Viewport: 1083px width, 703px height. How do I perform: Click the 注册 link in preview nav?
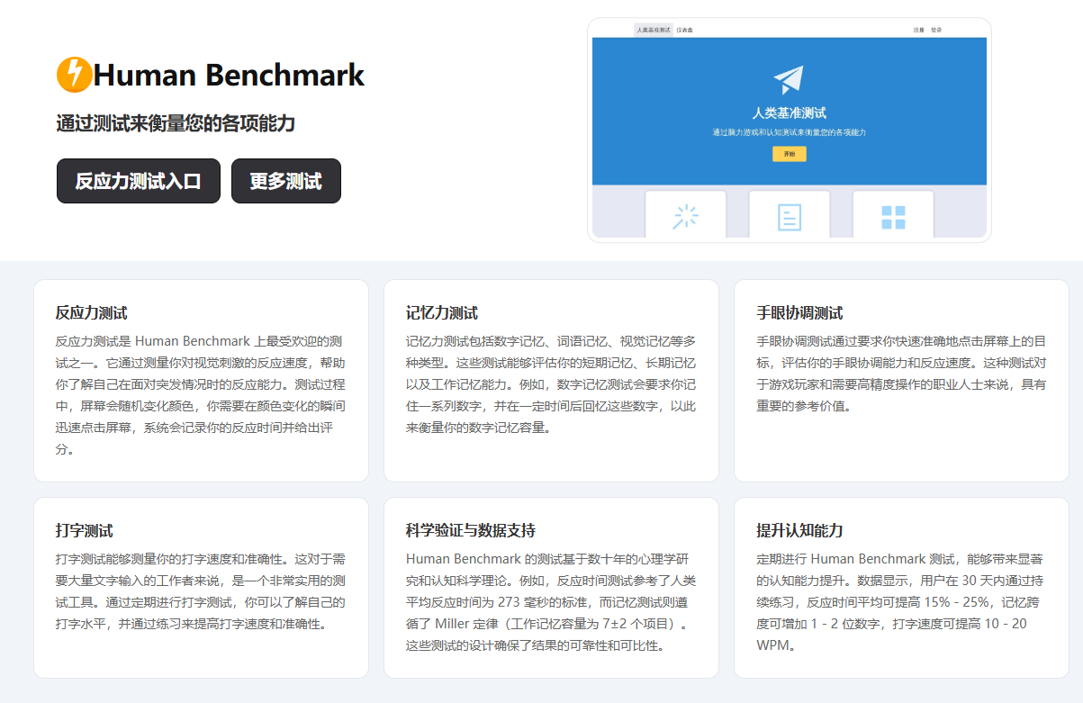point(919,30)
